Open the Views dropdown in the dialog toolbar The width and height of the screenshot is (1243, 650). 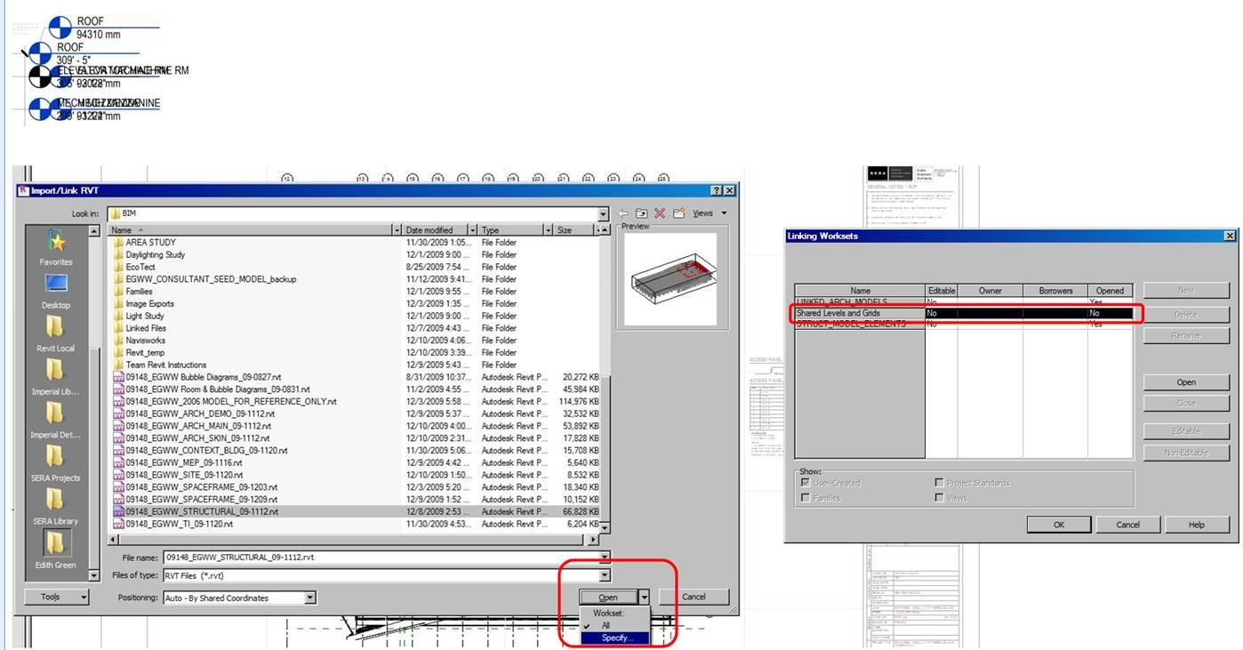[x=710, y=213]
